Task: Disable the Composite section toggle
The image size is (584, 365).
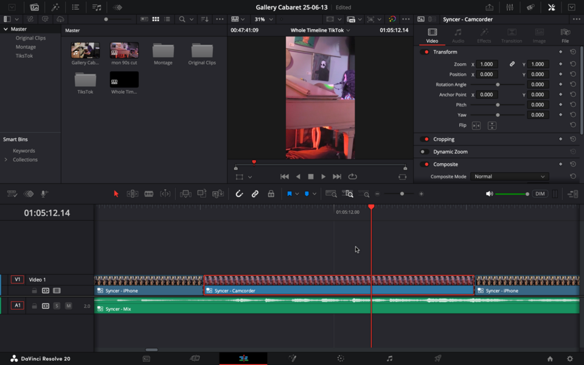Action: point(425,164)
